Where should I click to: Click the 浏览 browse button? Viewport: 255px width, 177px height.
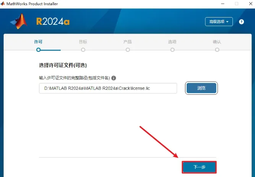[x=201, y=88]
